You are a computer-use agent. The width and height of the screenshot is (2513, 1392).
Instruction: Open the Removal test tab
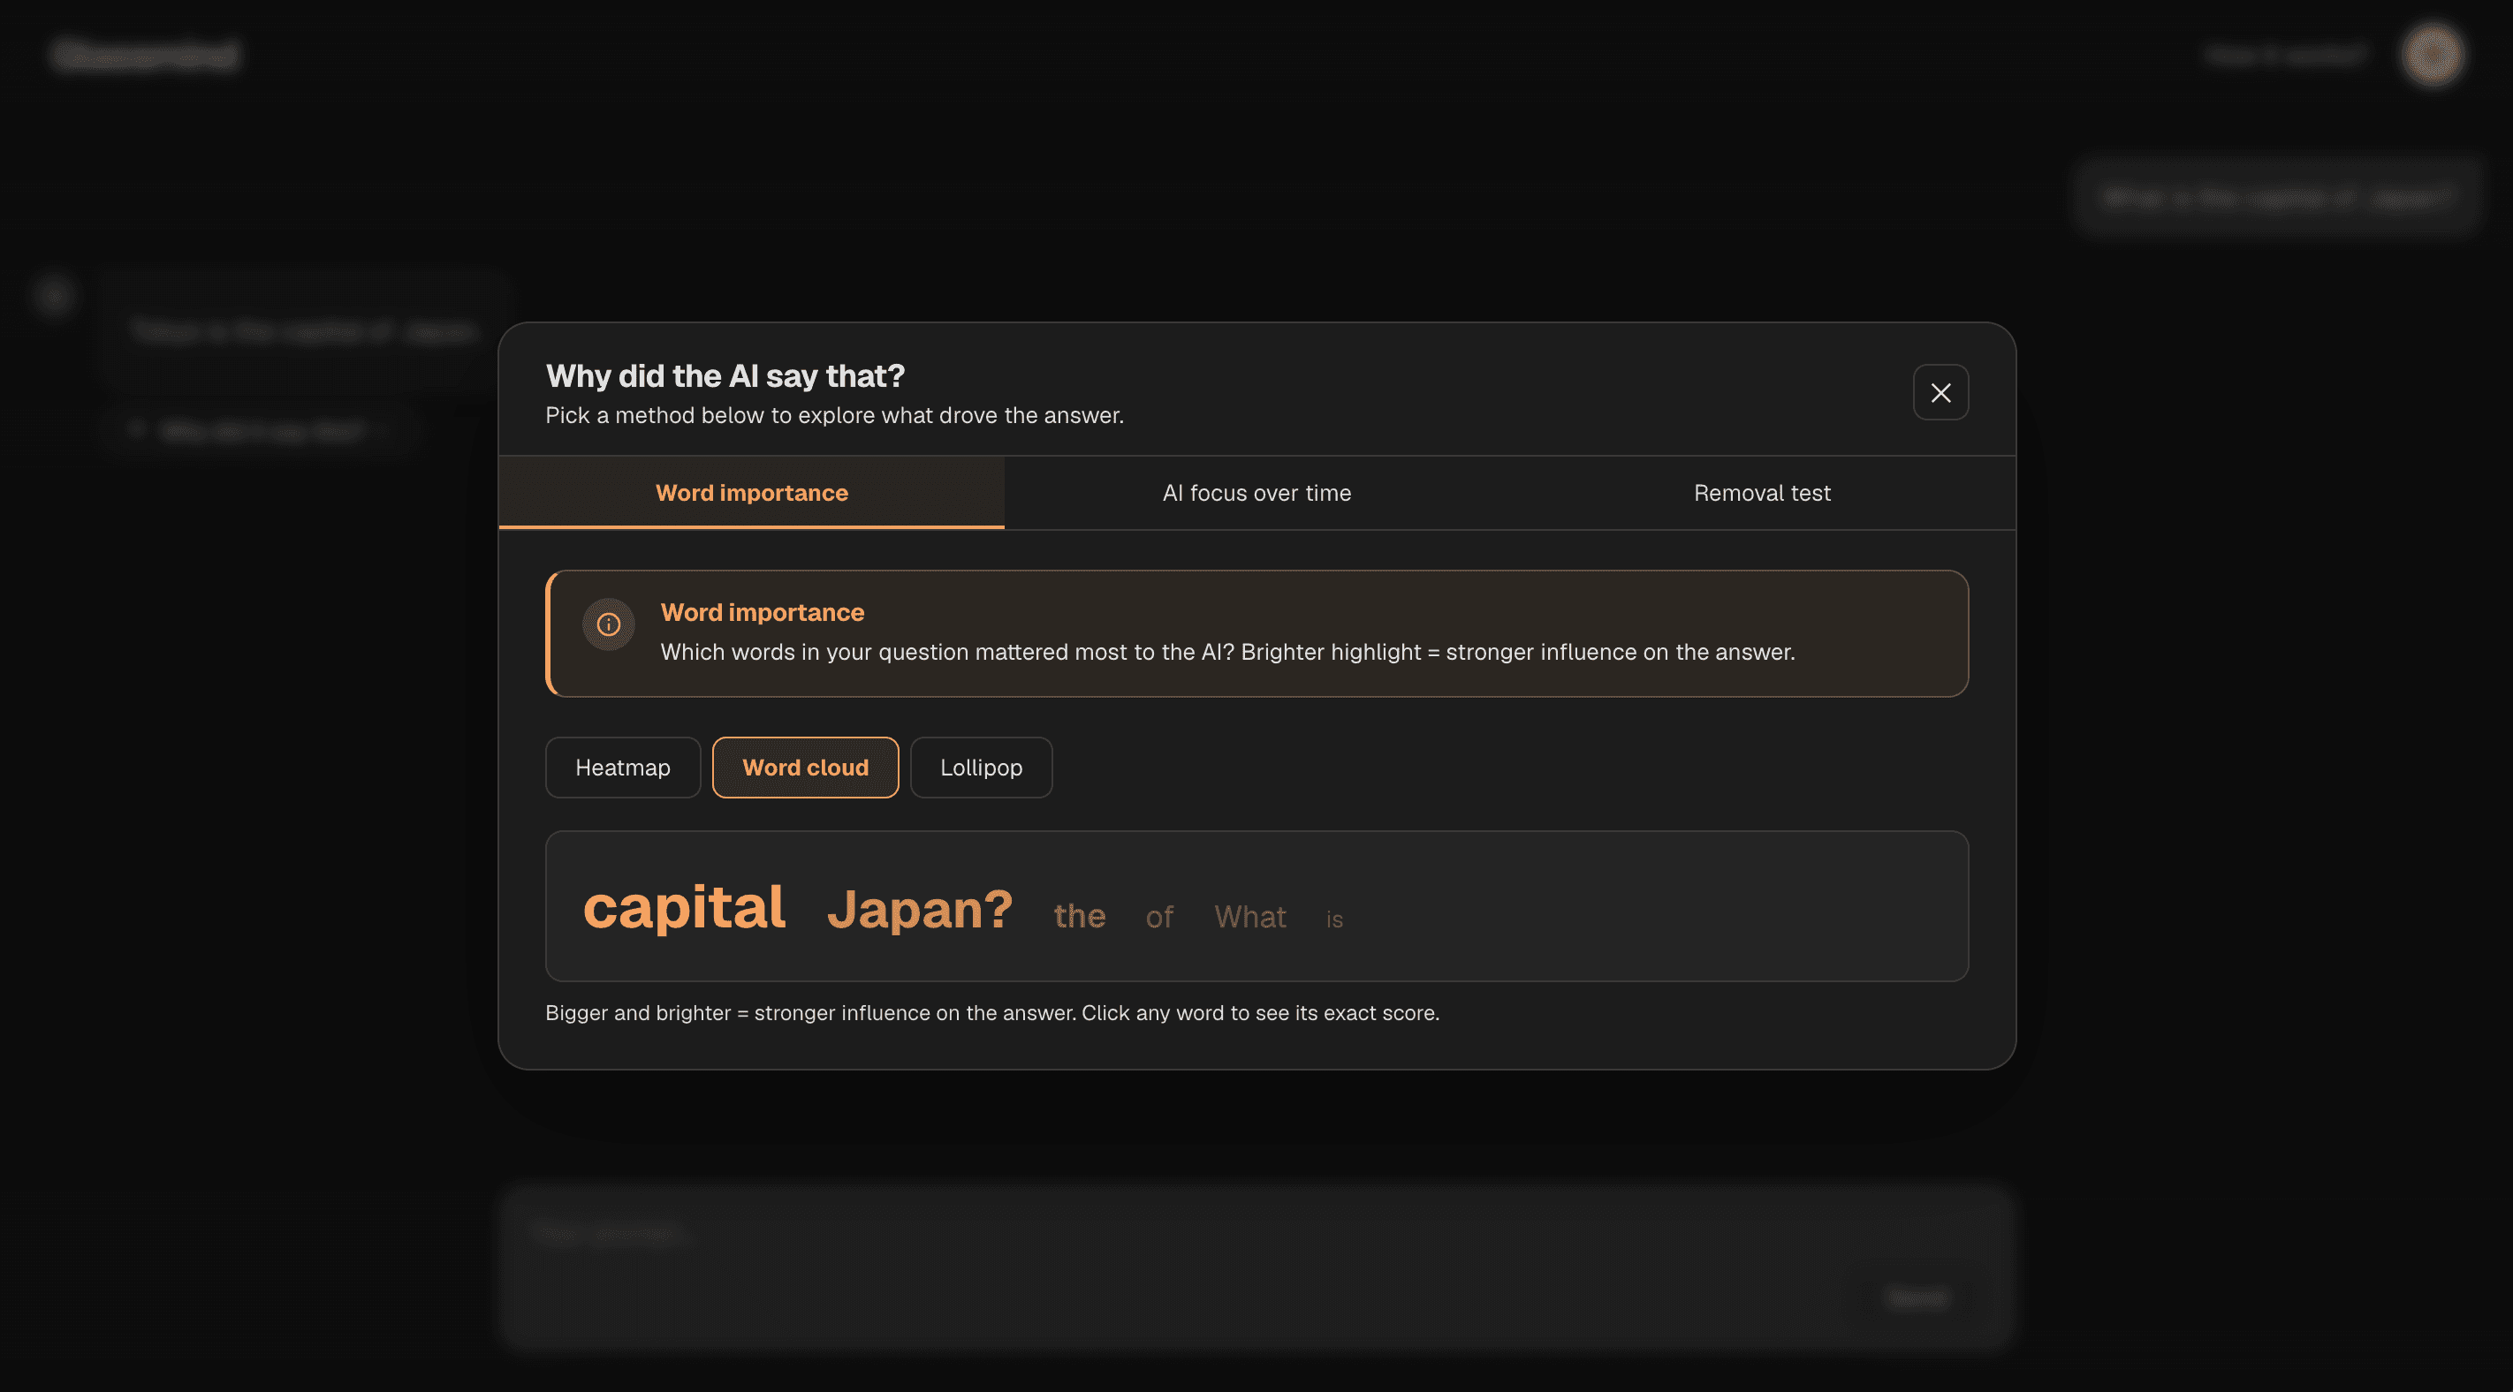(x=1762, y=493)
